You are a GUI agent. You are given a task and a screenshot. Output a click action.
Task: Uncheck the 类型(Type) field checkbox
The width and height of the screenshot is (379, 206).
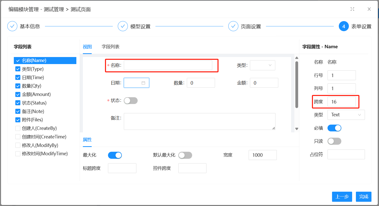point(18,69)
